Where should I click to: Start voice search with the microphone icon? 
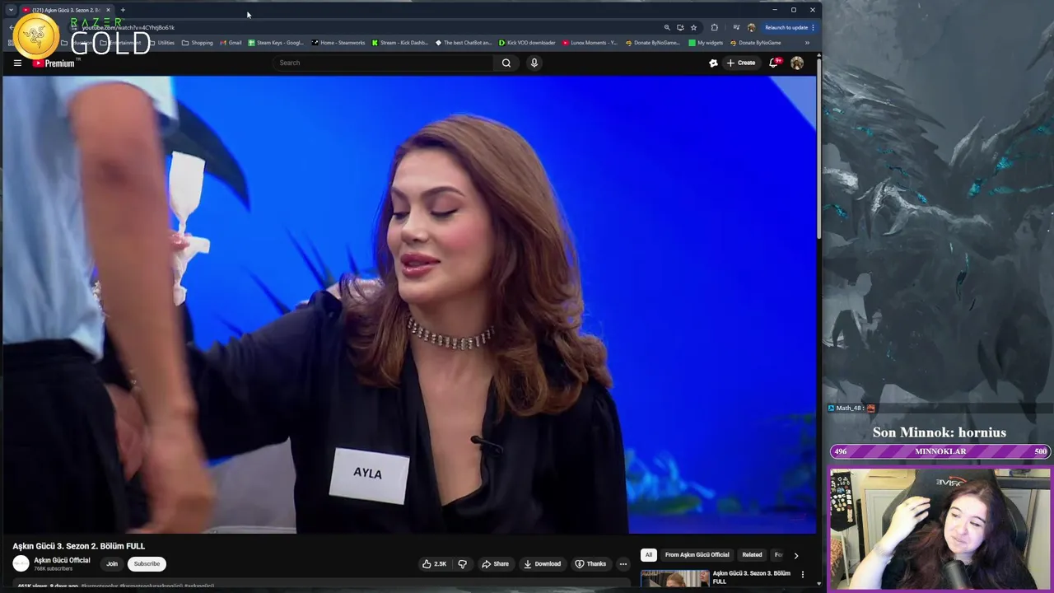tap(534, 63)
